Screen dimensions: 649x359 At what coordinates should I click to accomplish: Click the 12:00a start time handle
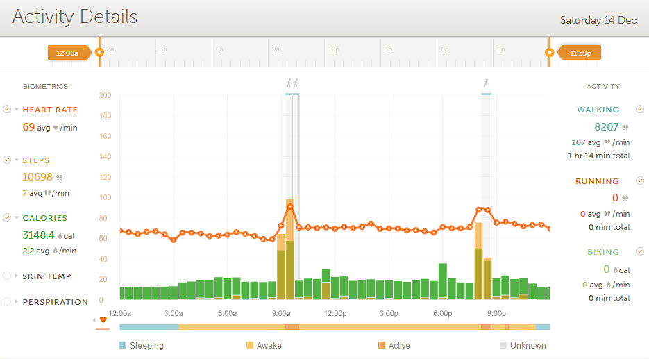68,52
